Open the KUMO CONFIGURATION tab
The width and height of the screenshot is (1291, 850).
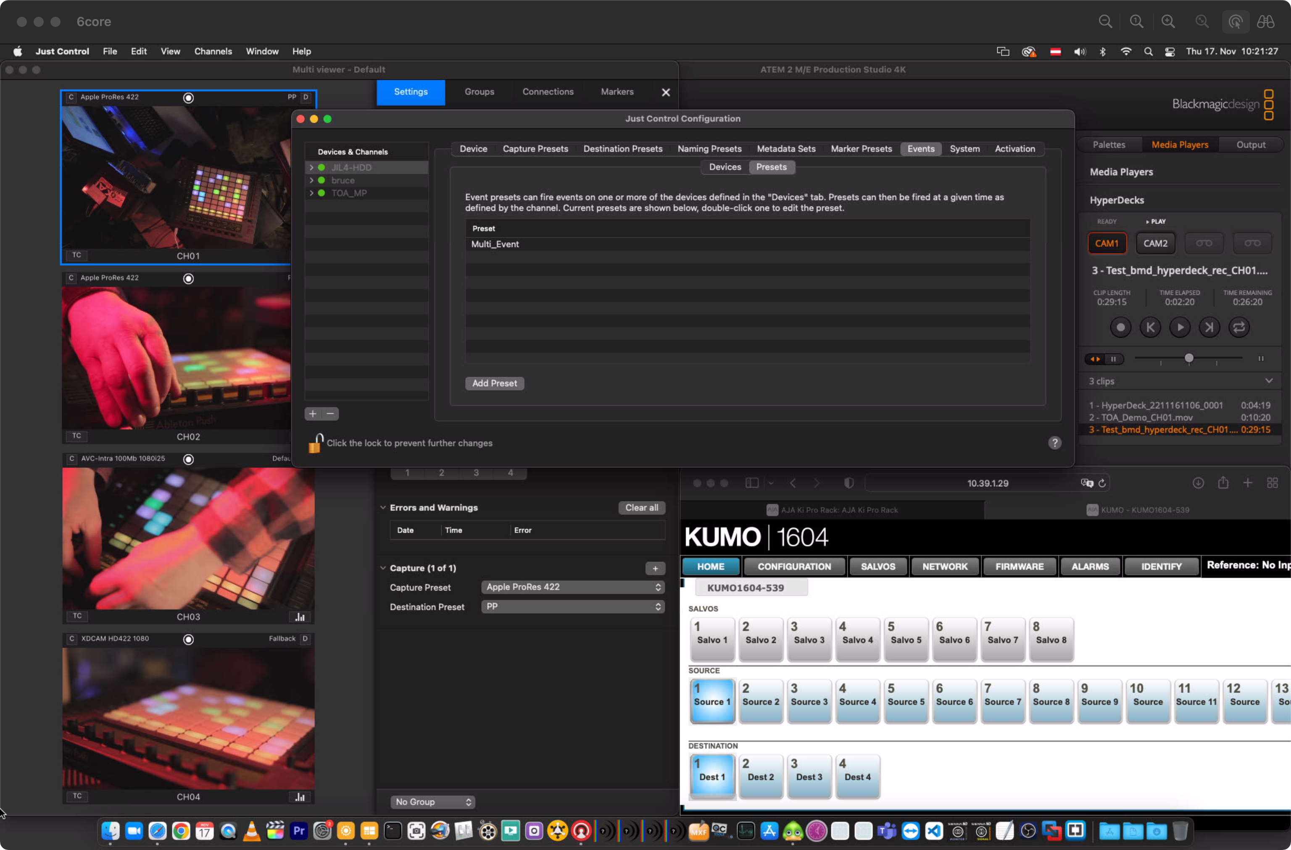click(x=794, y=567)
